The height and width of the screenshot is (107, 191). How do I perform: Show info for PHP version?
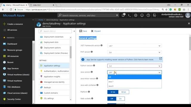(x=92, y=52)
